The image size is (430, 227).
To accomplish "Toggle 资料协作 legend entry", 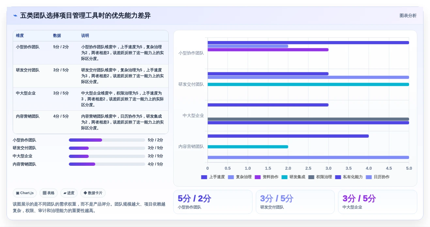I will pos(267,177).
